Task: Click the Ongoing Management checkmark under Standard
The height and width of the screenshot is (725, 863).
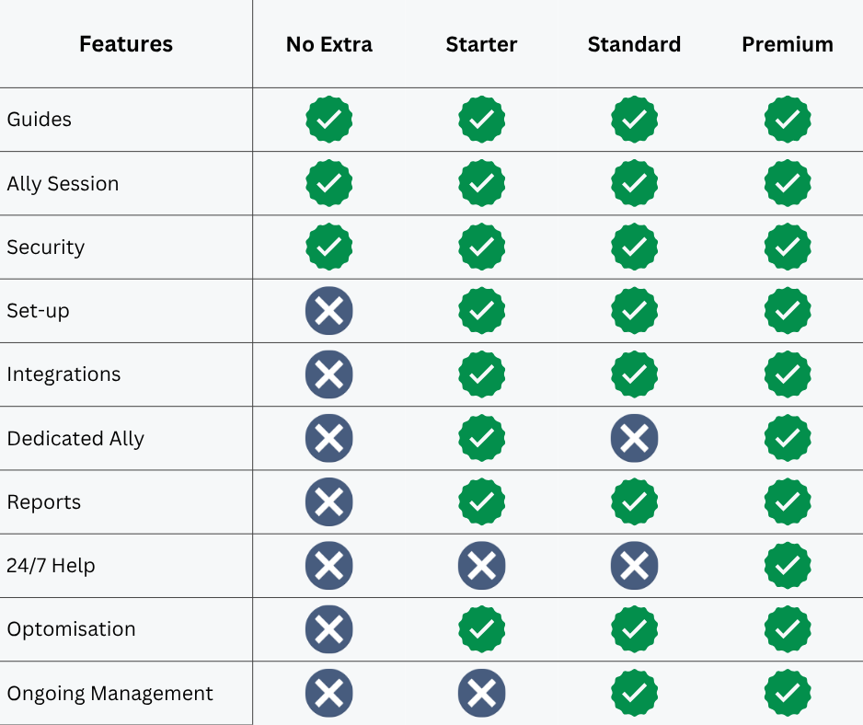Action: point(634,693)
